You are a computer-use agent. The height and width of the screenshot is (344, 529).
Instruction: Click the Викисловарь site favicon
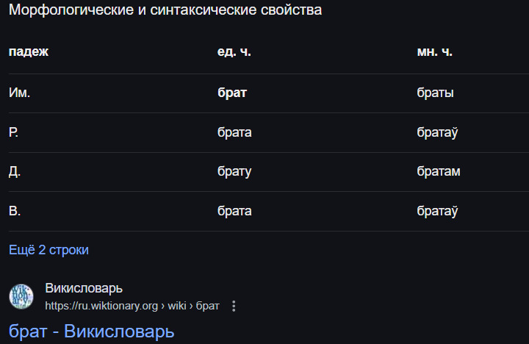pos(21,296)
